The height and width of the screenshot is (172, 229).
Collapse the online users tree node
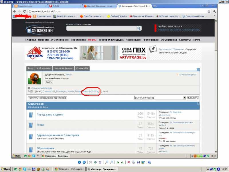pyautogui.click(x=32, y=91)
